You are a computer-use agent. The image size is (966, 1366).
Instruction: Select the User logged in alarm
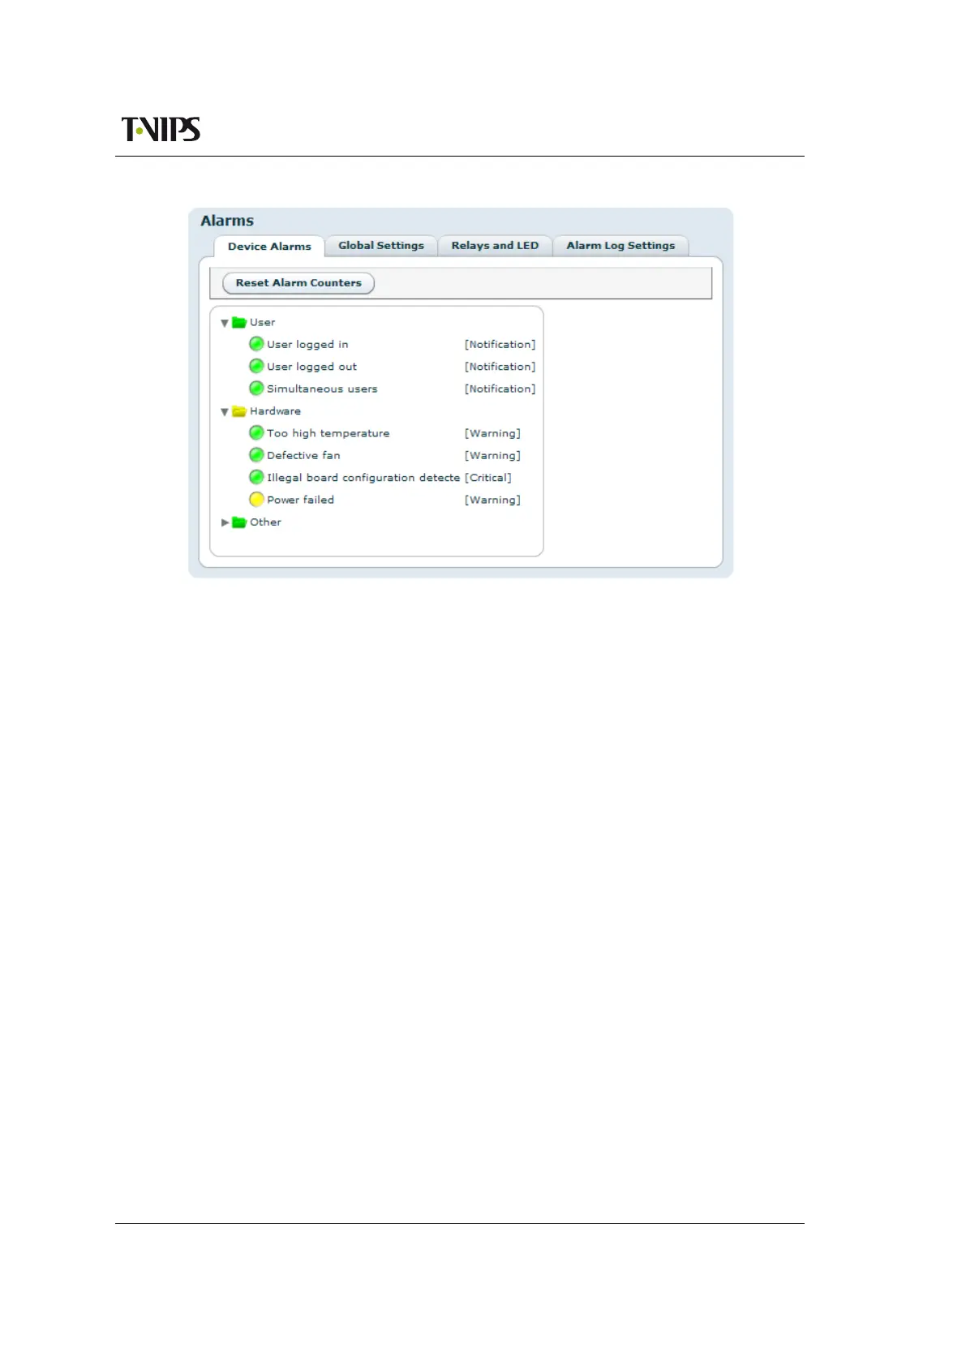click(307, 345)
